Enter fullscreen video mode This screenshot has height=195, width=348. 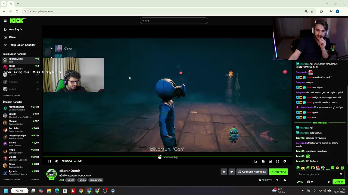278,161
